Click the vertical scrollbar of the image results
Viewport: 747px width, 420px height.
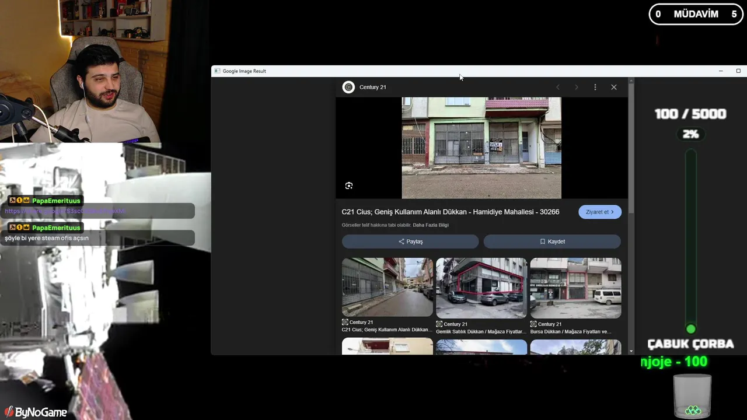(631, 148)
